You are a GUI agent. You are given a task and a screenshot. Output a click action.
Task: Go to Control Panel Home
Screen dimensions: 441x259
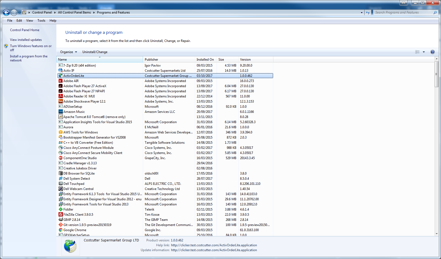[x=25, y=30]
